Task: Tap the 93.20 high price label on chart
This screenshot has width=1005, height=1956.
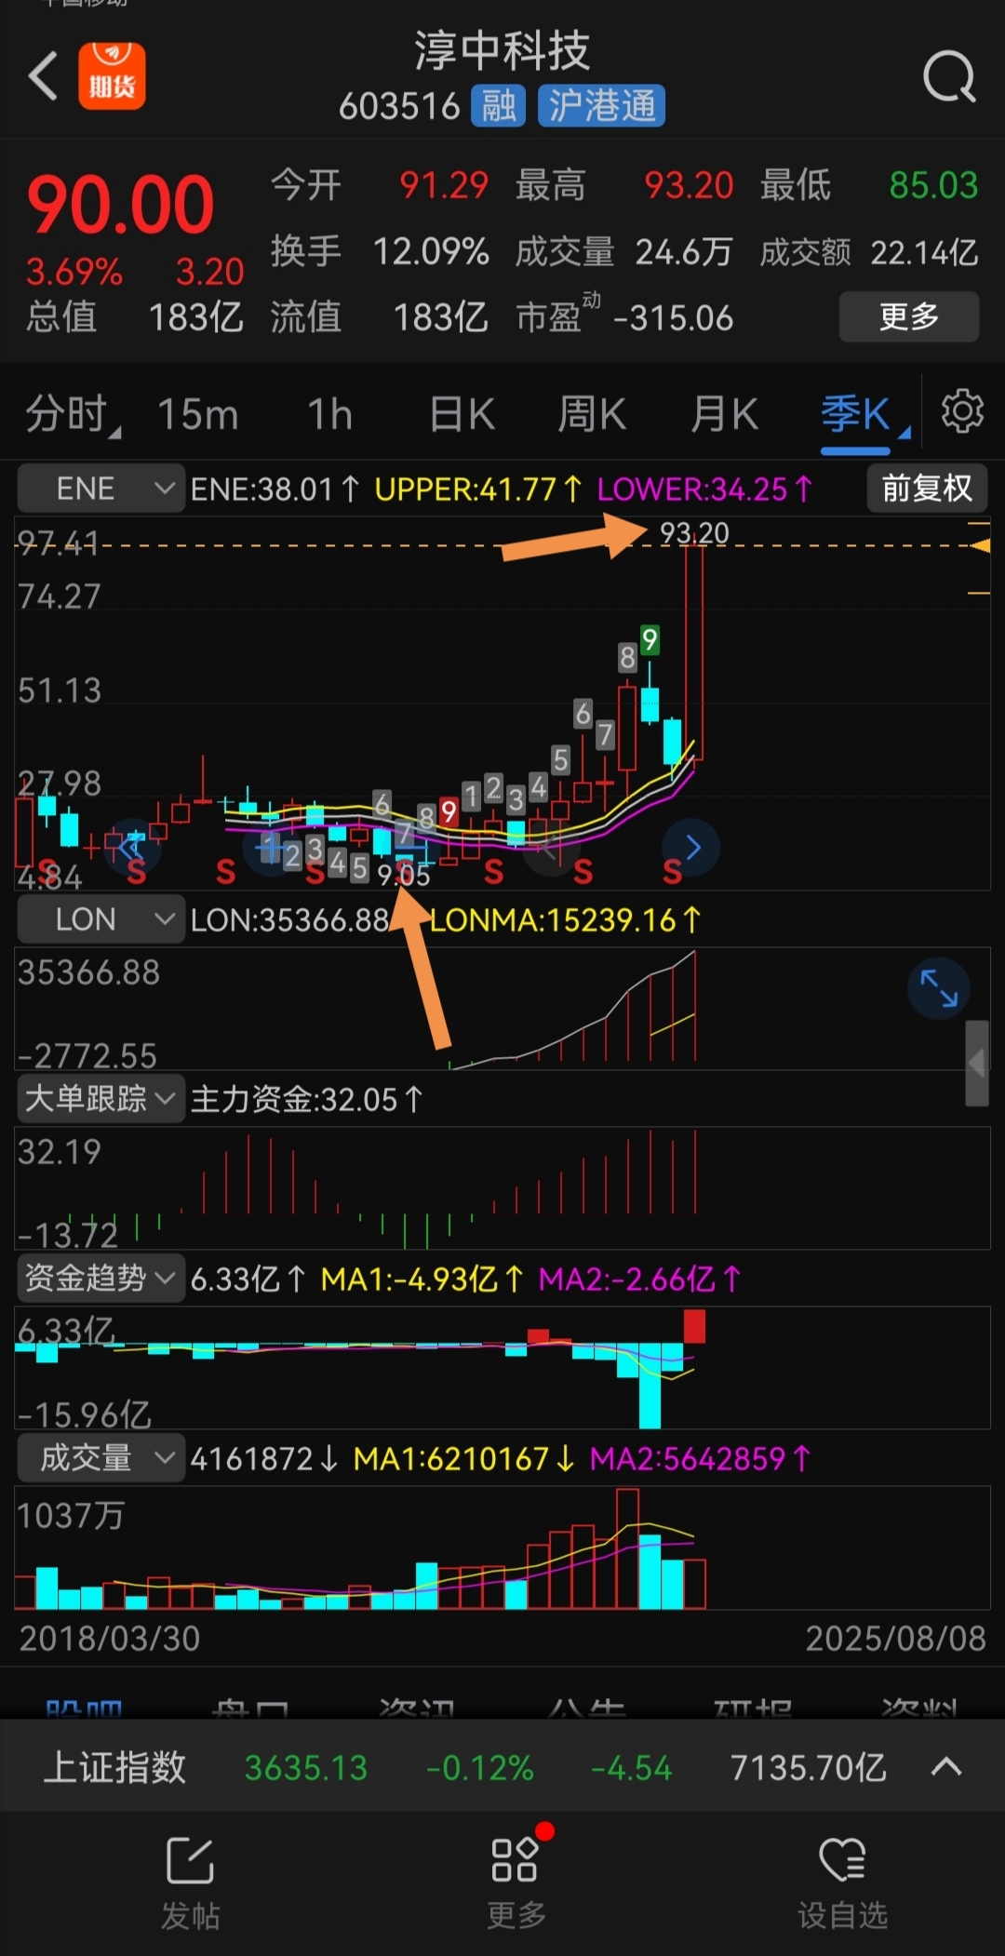Action: [x=694, y=533]
